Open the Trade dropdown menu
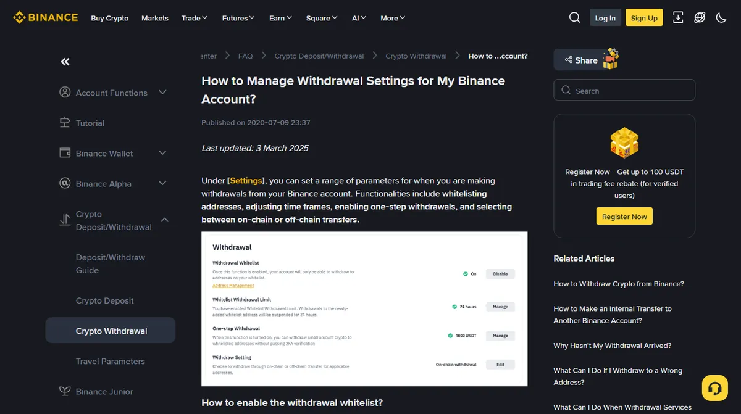The image size is (741, 414). 195,18
